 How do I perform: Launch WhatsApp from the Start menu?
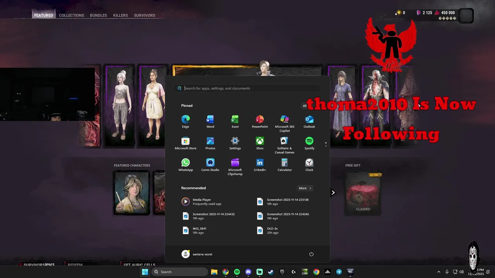pyautogui.click(x=186, y=165)
